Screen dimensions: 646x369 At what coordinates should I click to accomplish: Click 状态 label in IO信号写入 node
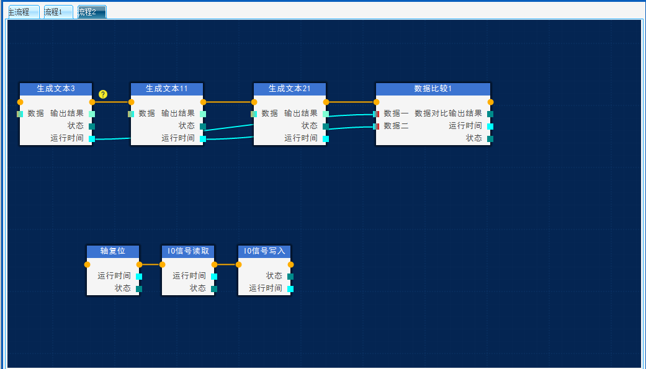(x=274, y=275)
